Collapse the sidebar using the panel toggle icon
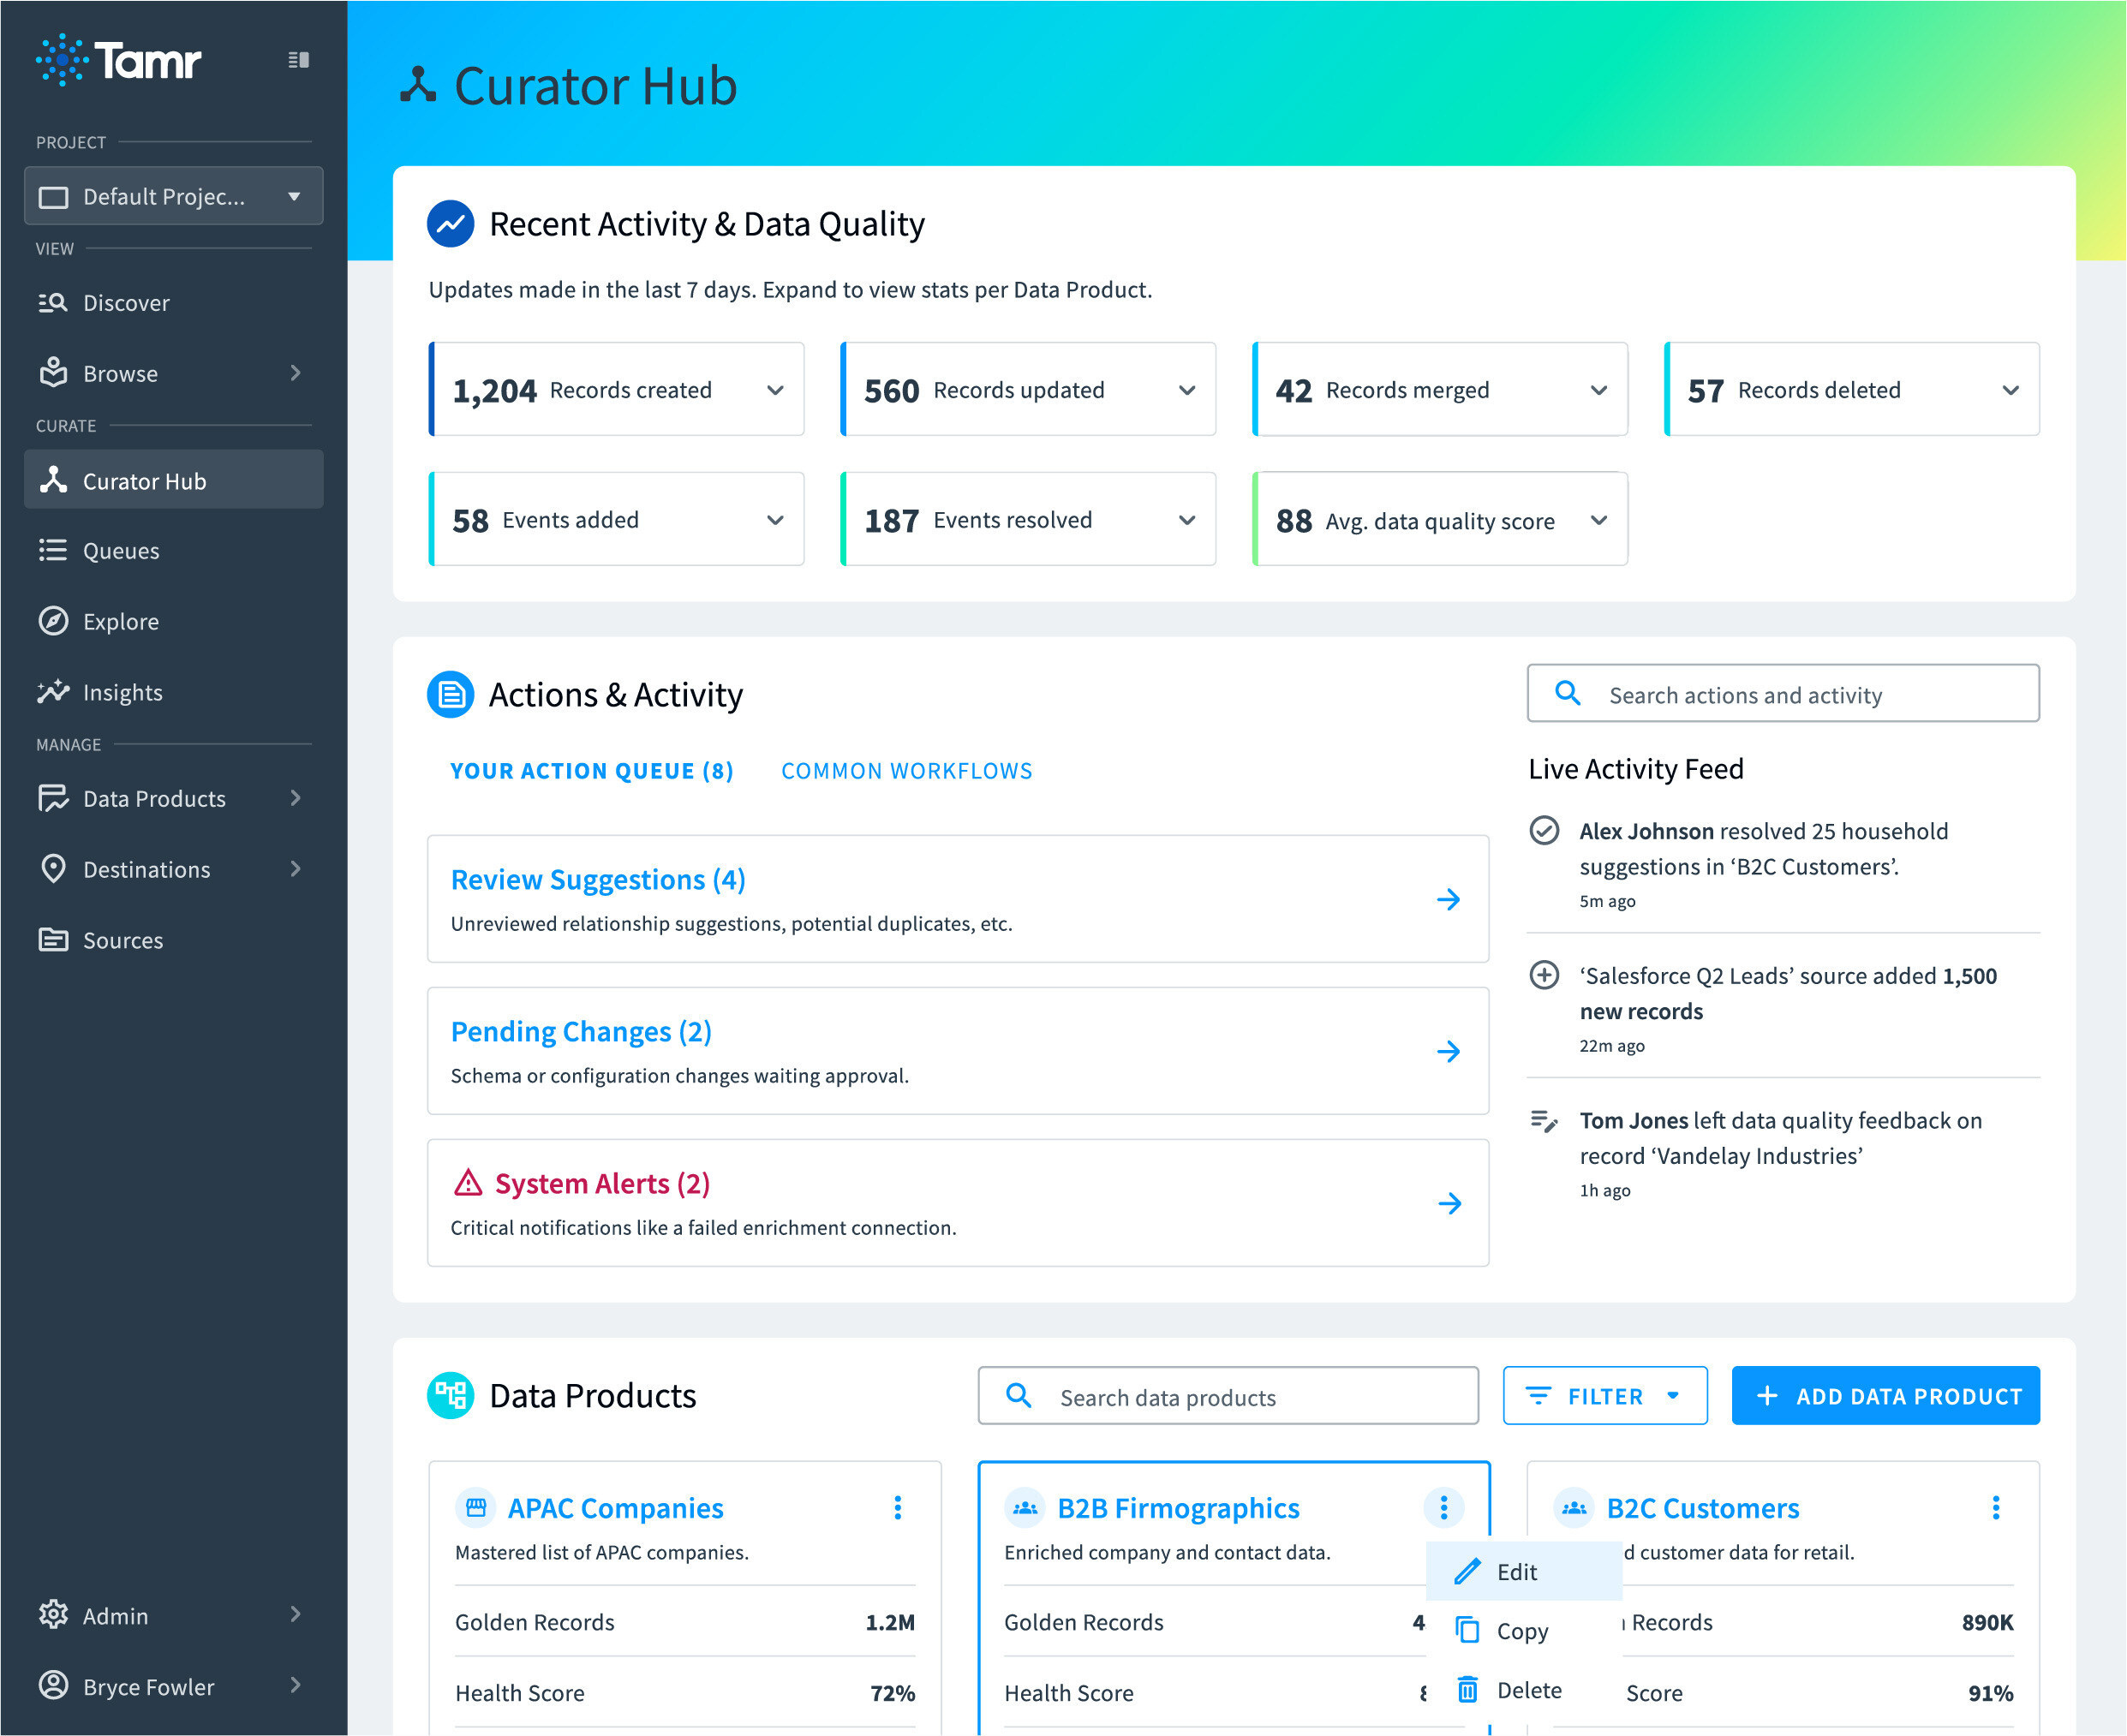This screenshot has width=2127, height=1736. (297, 60)
